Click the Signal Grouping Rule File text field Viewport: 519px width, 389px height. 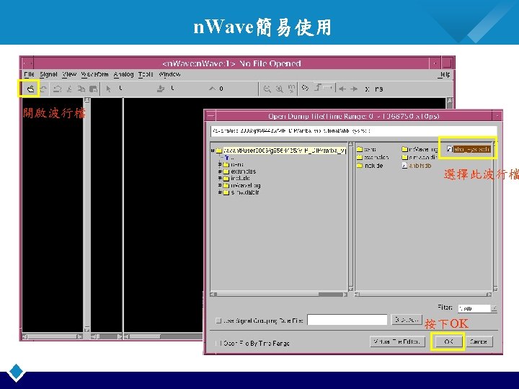[x=347, y=320]
